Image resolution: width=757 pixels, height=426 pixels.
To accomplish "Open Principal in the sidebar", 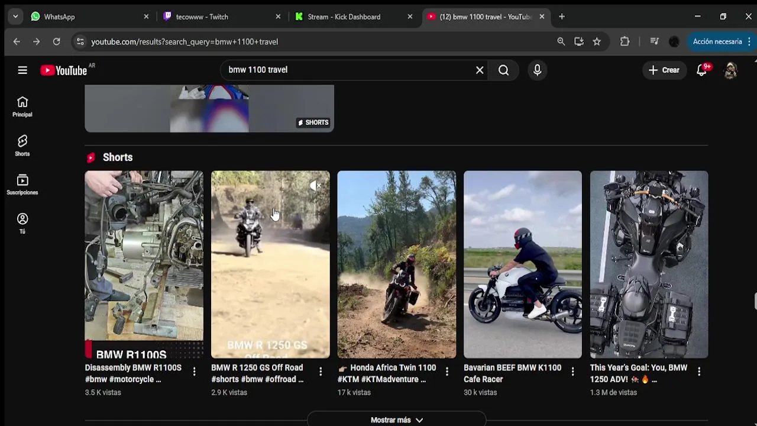I will tap(22, 107).
